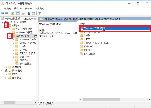Click the window title bar app icon

point(3,4)
